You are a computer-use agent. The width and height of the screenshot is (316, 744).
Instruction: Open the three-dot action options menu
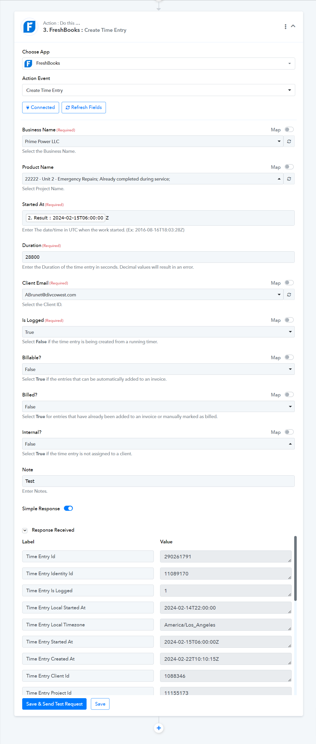(285, 26)
